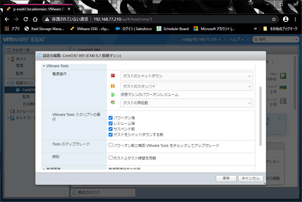Open the その他のブックマーク folder
This screenshot has width=302, height=202.
click(x=280, y=29)
